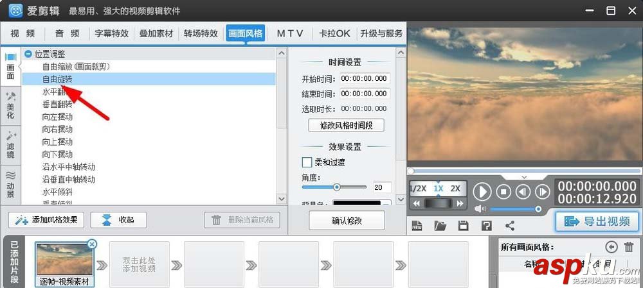Click the 爱剪辑 app logo icon
643x288 pixels.
pyautogui.click(x=15, y=11)
